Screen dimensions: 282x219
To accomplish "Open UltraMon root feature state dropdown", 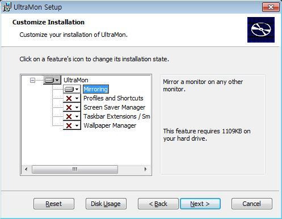I will point(52,80).
